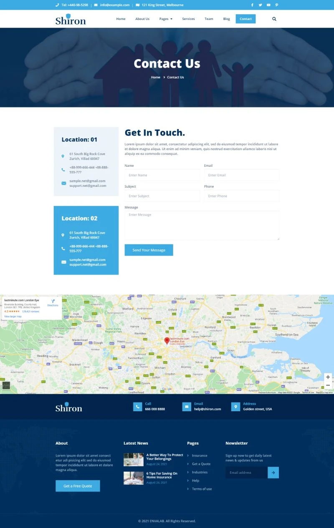The image size is (334, 528).
Task: Zoom out on the map
Action: (x=328, y=385)
